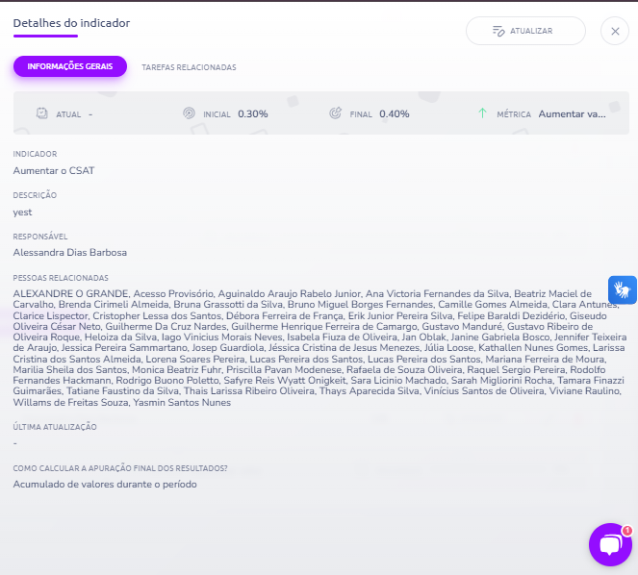Click the Como calcular a apuração label

point(120,468)
